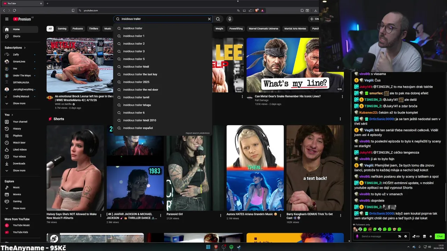The width and height of the screenshot is (447, 251).
Task: Select the Podcasts filter chip
Action: (78, 29)
